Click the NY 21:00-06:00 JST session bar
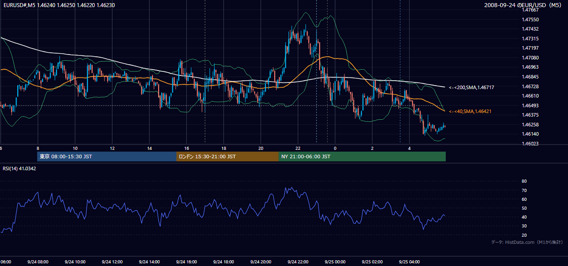The image size is (568, 266). 362,156
